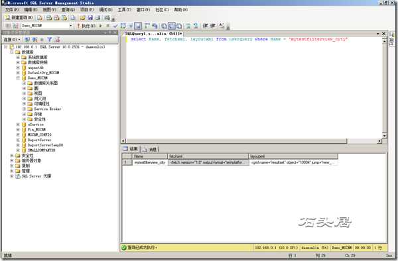Click the query editor horizontal scrollbar

point(236,140)
